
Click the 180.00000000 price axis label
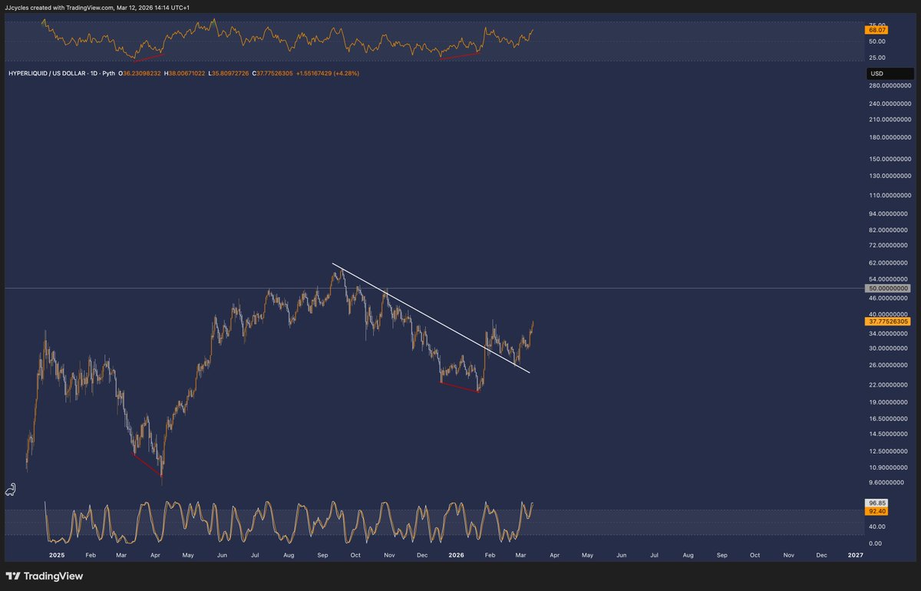point(890,137)
